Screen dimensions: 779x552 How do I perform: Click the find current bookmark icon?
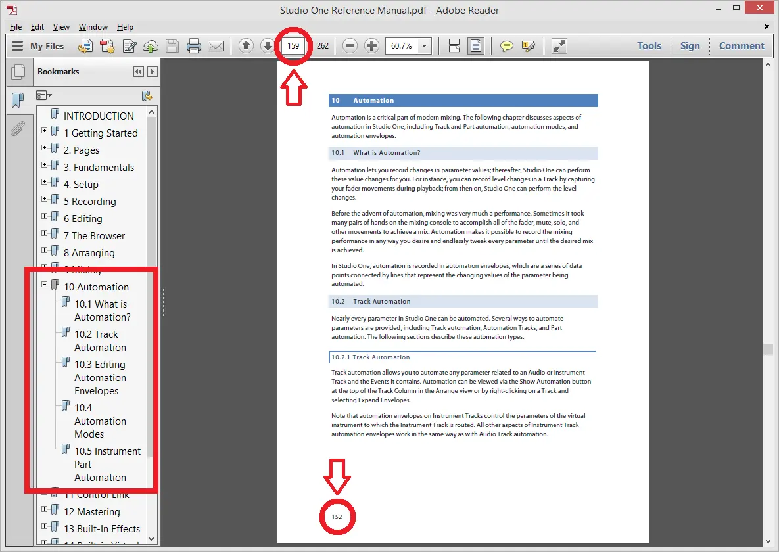[147, 95]
